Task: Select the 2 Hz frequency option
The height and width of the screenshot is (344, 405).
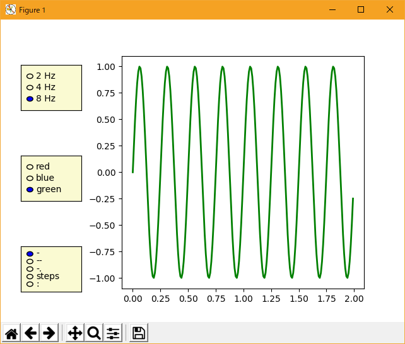Action: pyautogui.click(x=30, y=76)
